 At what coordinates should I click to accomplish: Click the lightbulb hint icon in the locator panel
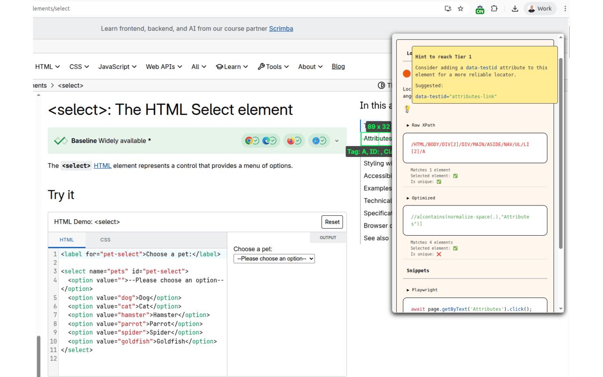pyautogui.click(x=406, y=109)
